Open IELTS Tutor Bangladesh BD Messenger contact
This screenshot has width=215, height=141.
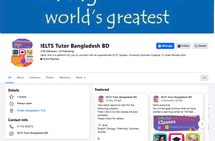coord(33,133)
